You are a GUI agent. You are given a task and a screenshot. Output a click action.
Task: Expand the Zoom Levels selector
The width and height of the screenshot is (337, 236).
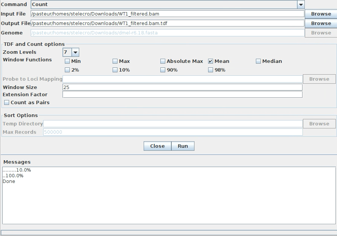pos(75,52)
